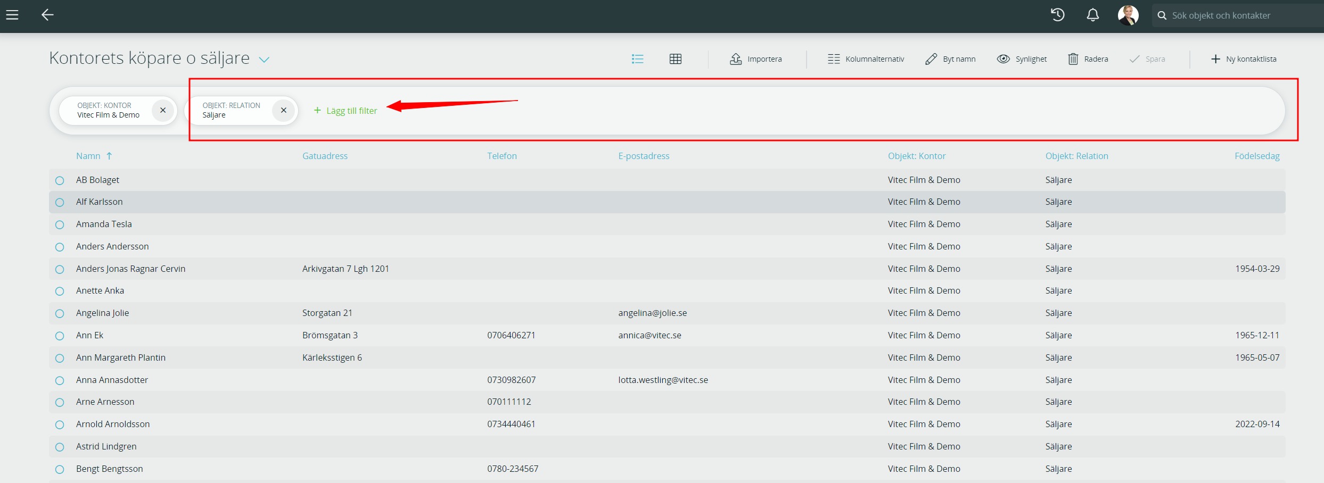Open the hamburger main menu

click(x=12, y=15)
